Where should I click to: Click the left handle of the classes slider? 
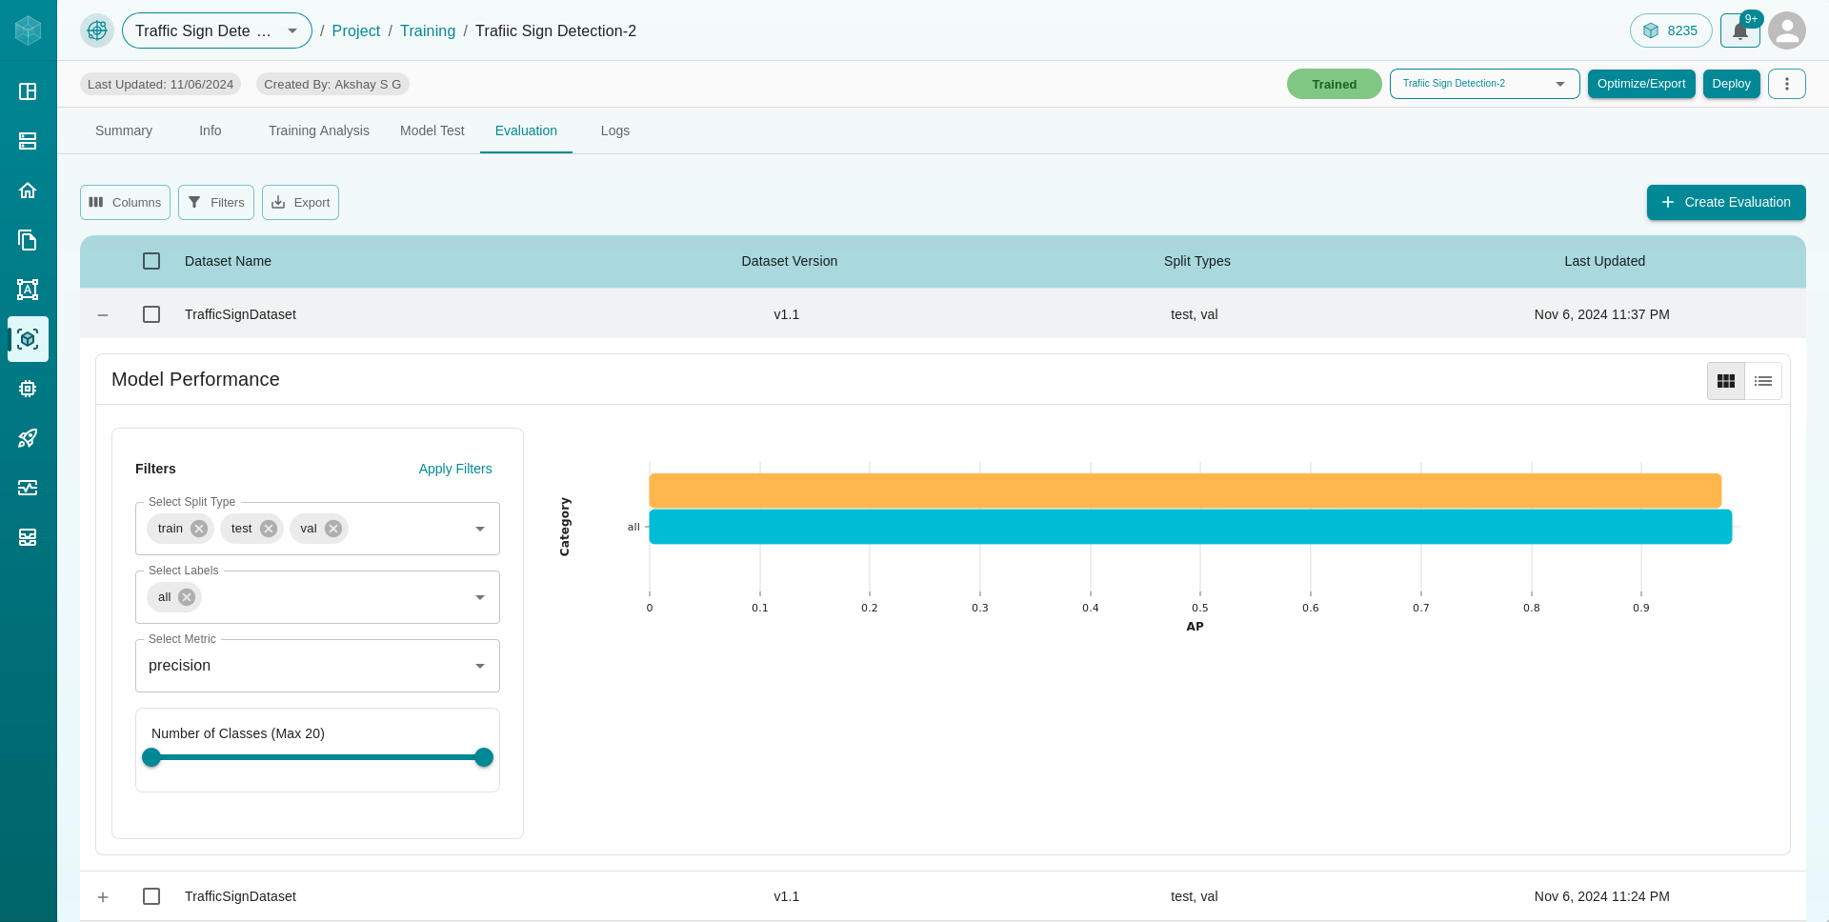point(151,757)
